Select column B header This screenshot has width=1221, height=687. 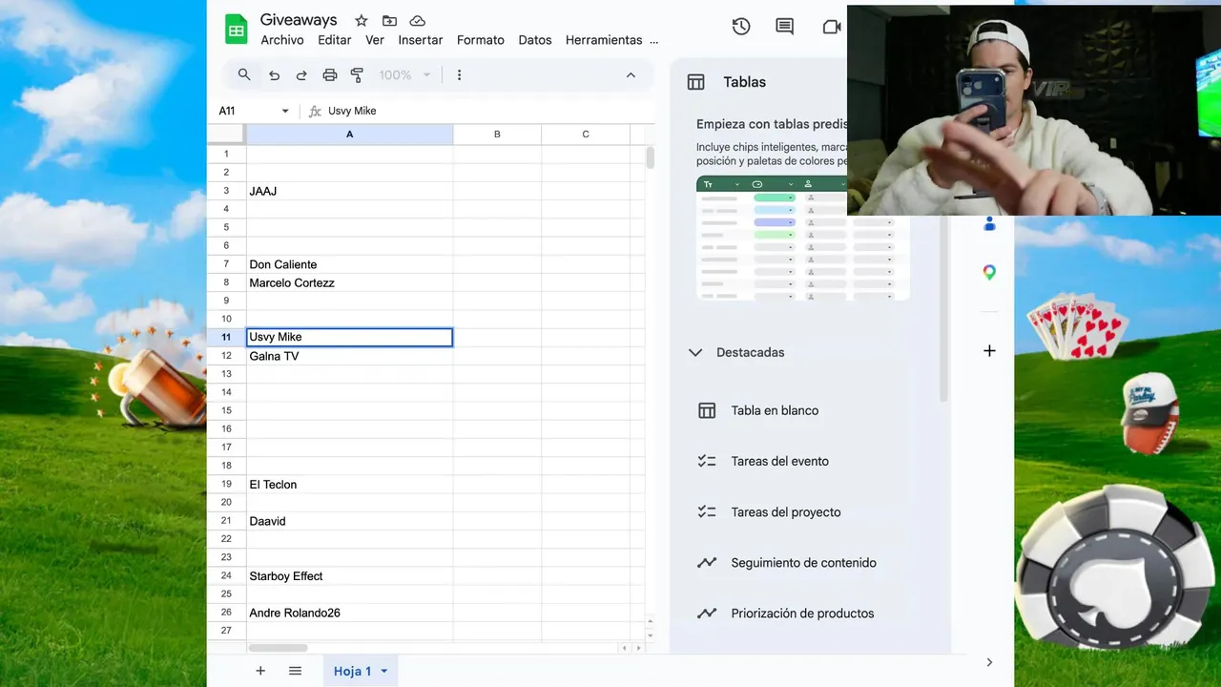coord(497,135)
